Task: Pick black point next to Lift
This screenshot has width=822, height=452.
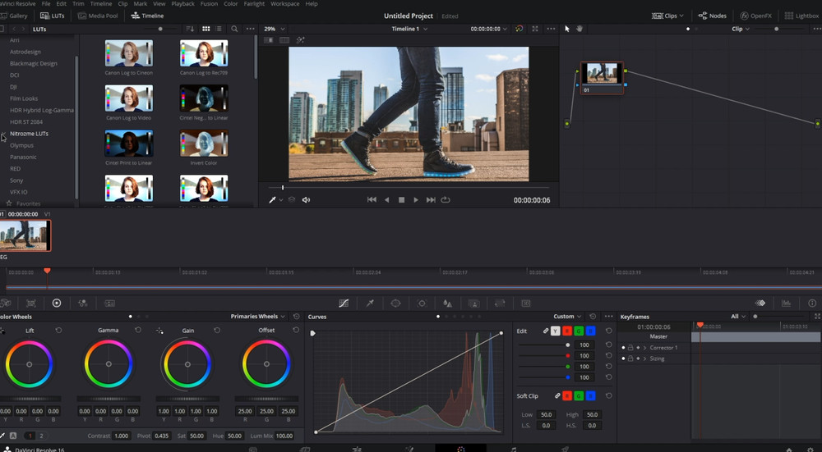Action: tap(2, 331)
